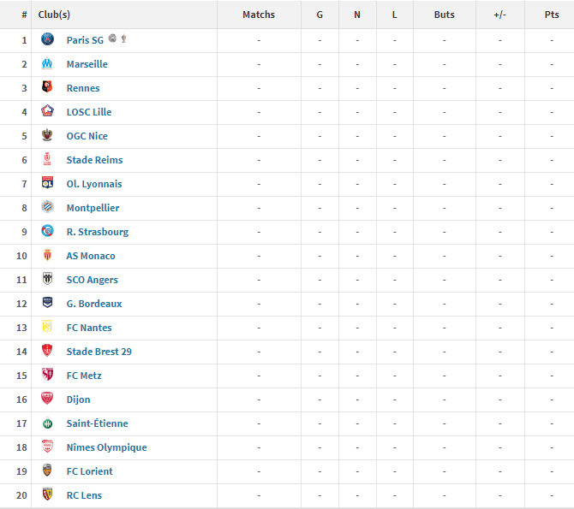Open the OGC Nice team link
The width and height of the screenshot is (574, 509).
(87, 136)
